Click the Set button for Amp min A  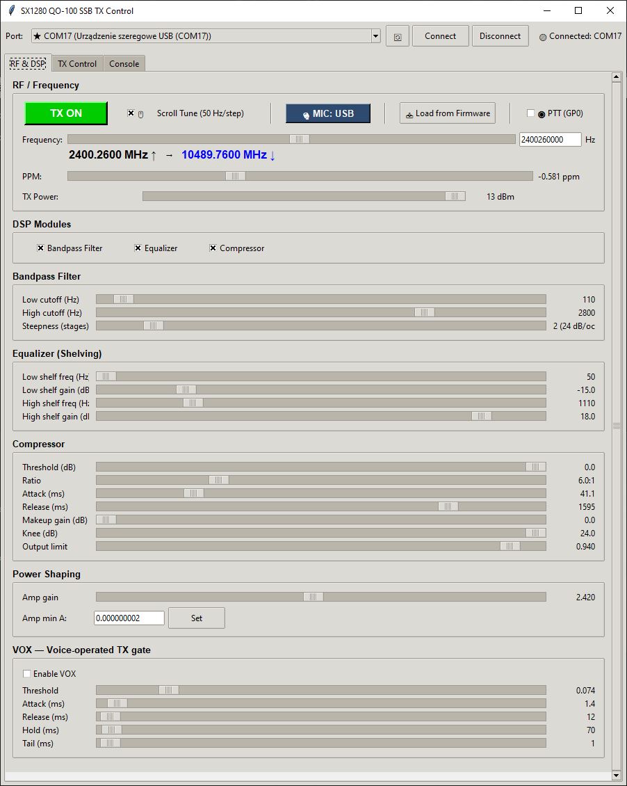tap(197, 618)
